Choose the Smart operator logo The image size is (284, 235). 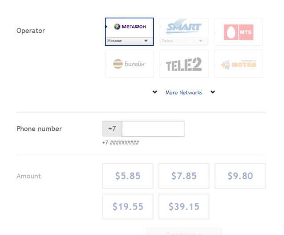(184, 28)
